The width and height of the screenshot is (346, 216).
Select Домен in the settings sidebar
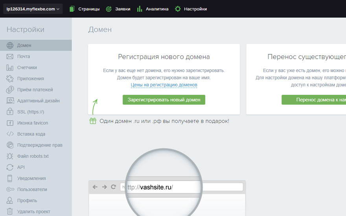36,46
